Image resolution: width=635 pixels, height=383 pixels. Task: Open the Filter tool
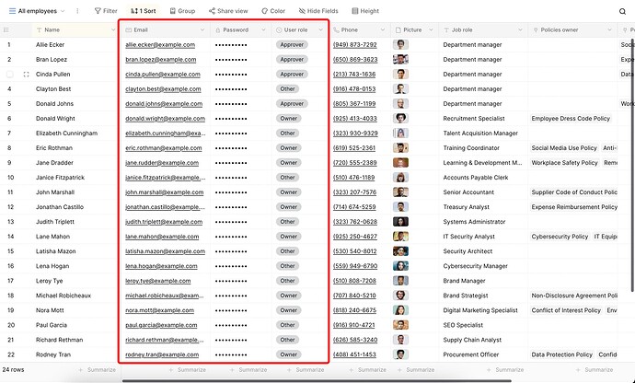tap(105, 11)
